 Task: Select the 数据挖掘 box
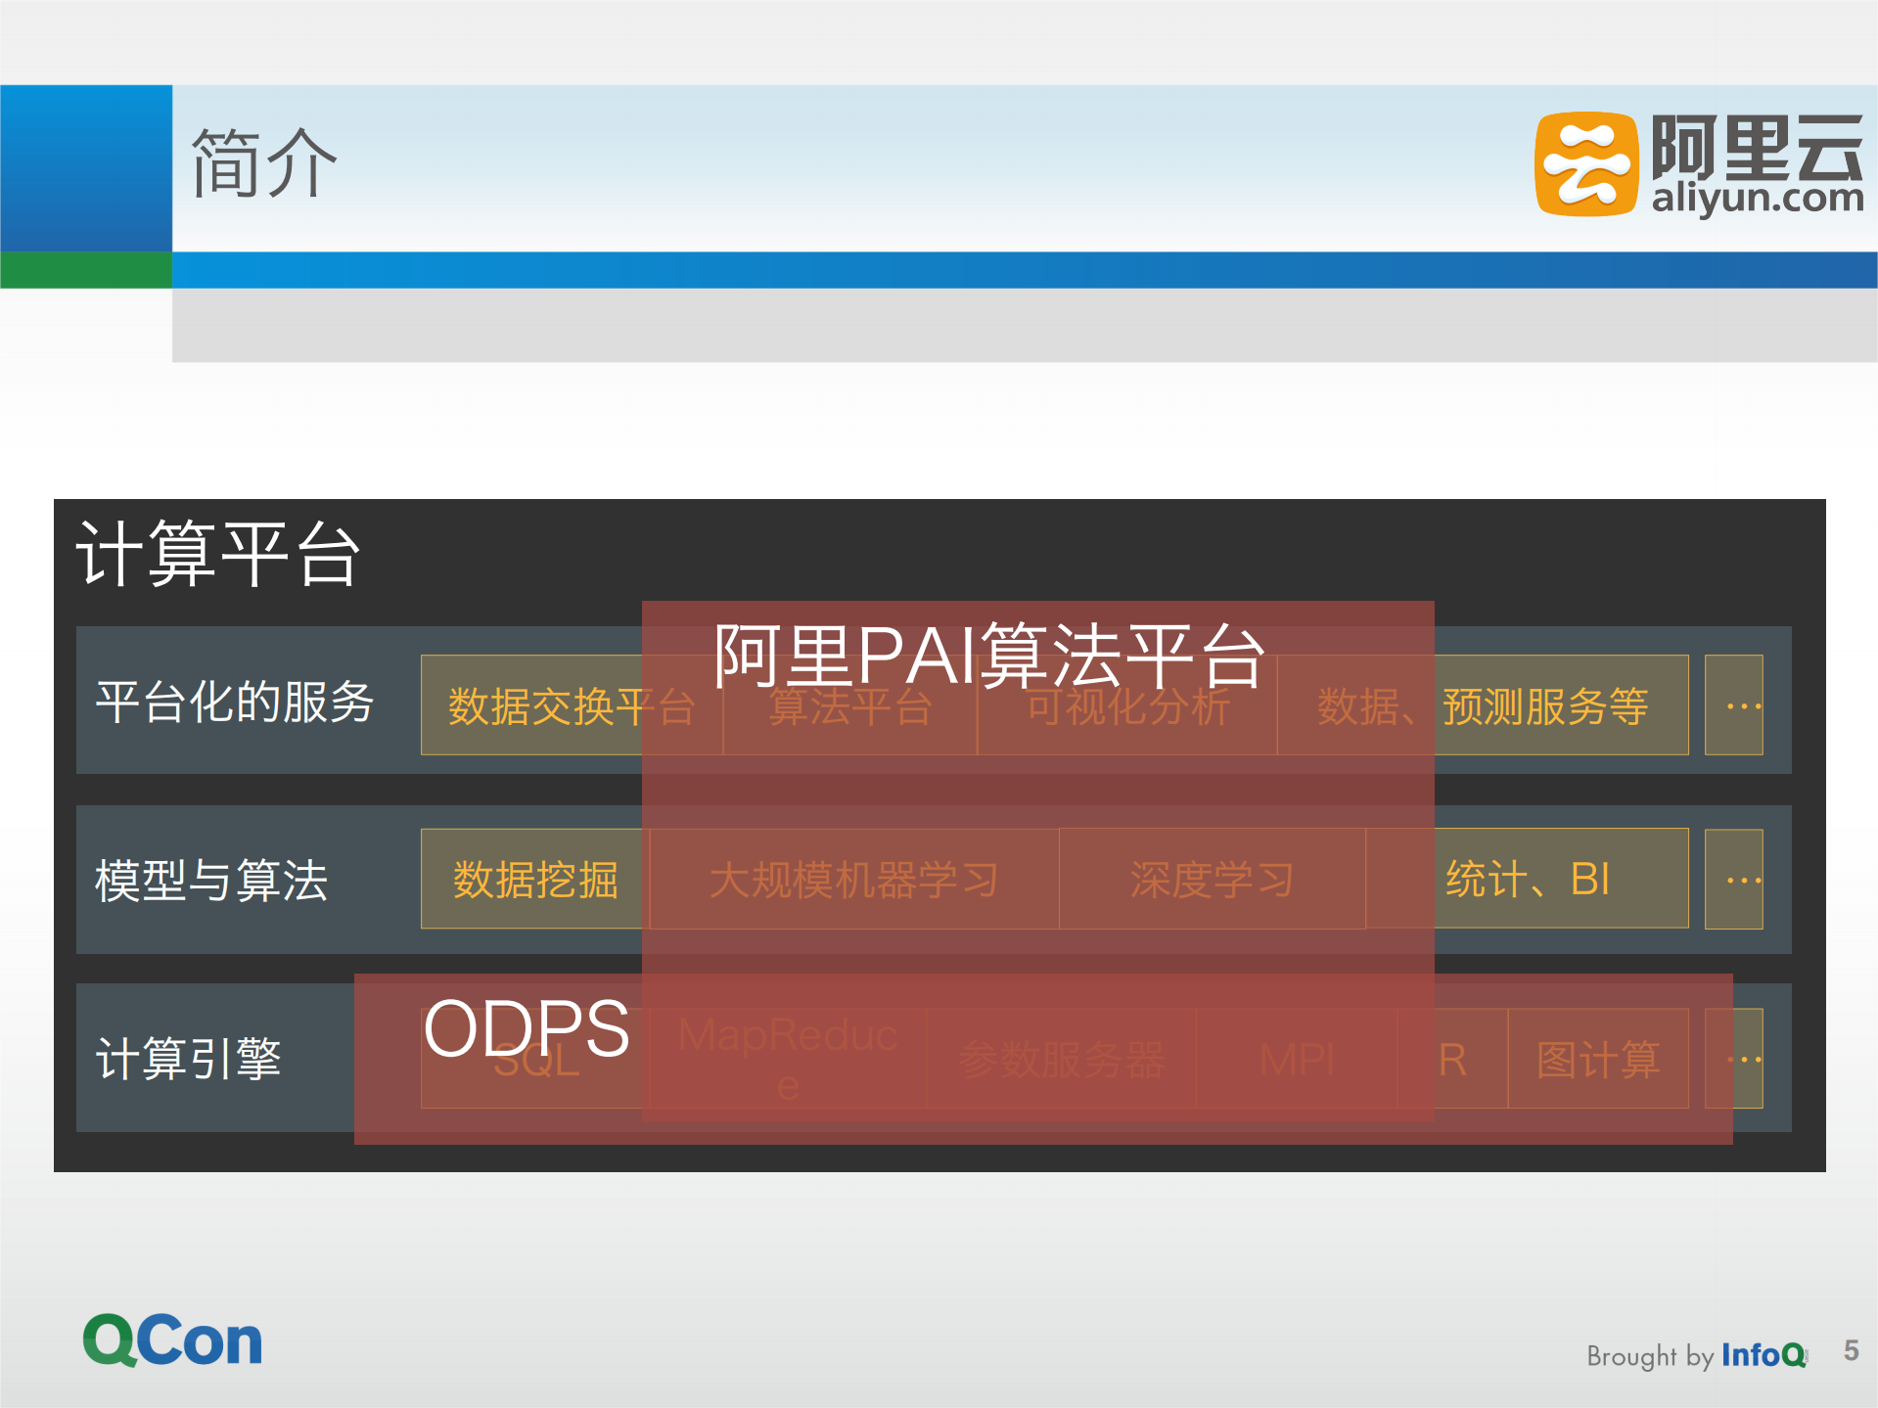(x=531, y=879)
